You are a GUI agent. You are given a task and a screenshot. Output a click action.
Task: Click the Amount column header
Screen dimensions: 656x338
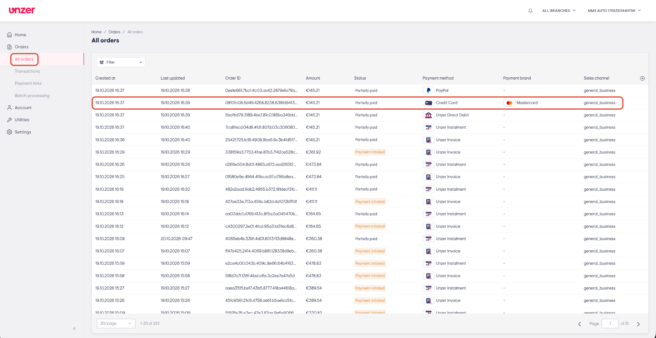(x=313, y=78)
